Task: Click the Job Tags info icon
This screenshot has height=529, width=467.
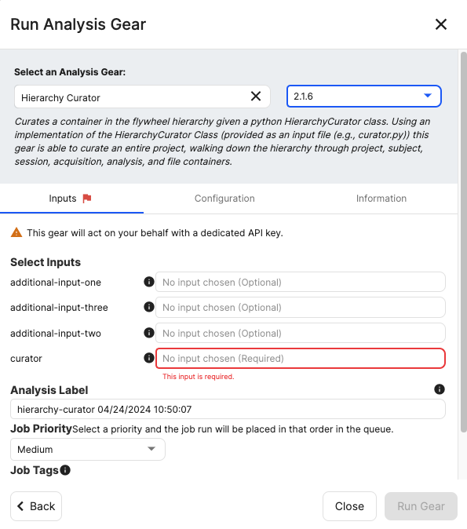Action: tap(65, 470)
